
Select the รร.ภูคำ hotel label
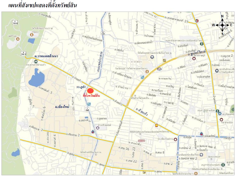81,87
